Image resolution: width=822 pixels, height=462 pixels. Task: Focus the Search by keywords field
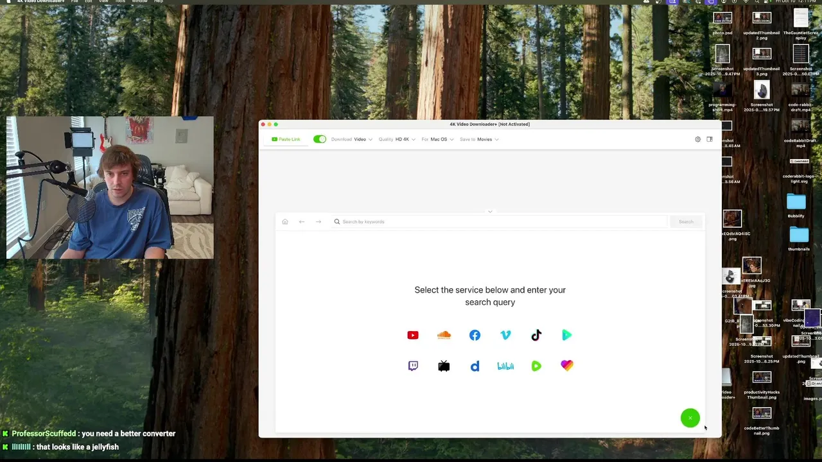point(501,221)
